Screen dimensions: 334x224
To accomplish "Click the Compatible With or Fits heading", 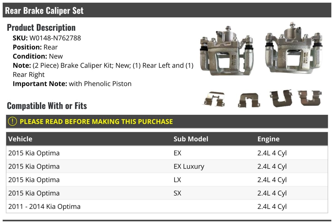I will point(47,106).
